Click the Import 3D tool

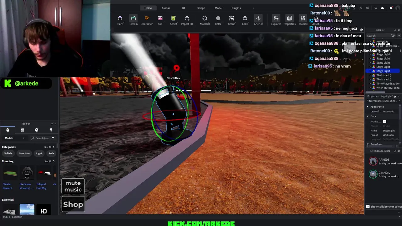coord(187,20)
